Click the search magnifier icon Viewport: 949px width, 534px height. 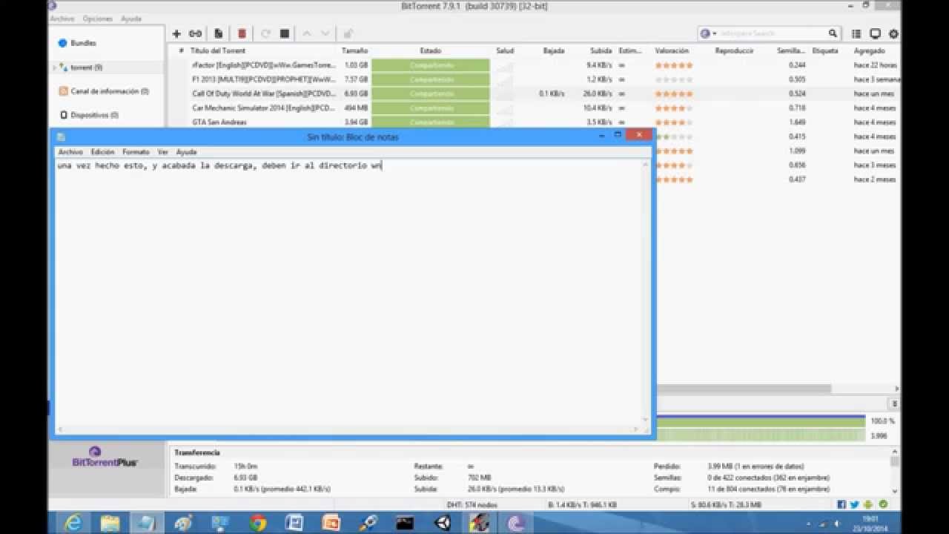[x=833, y=33]
